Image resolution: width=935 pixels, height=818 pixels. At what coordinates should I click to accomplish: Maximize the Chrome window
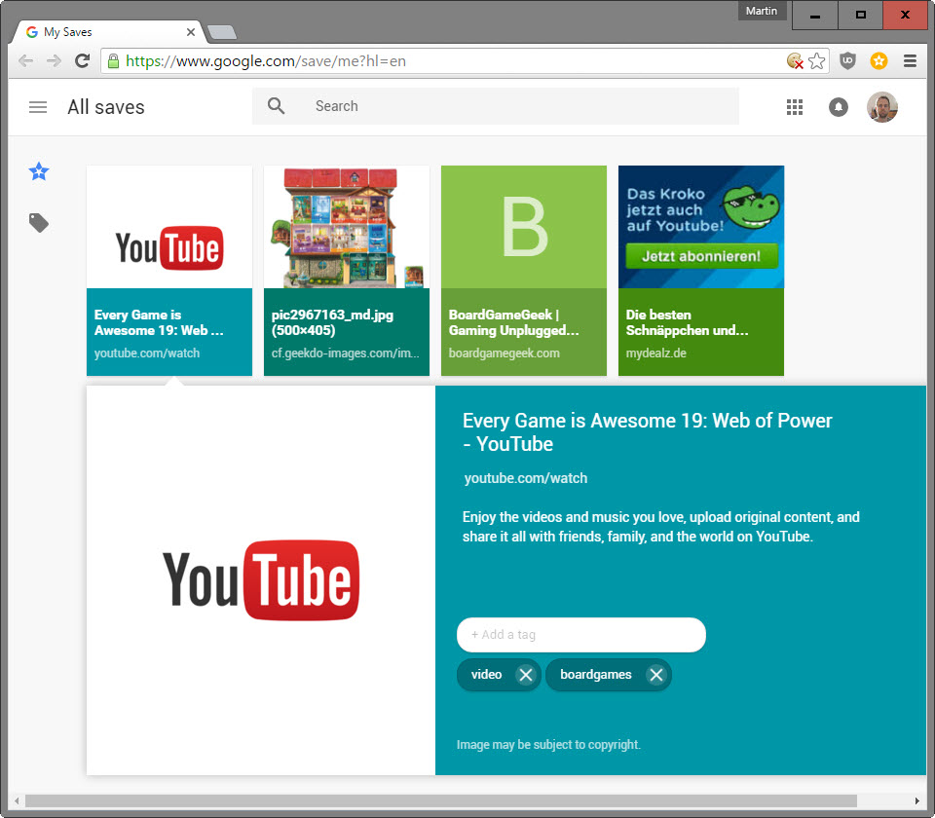coord(860,15)
